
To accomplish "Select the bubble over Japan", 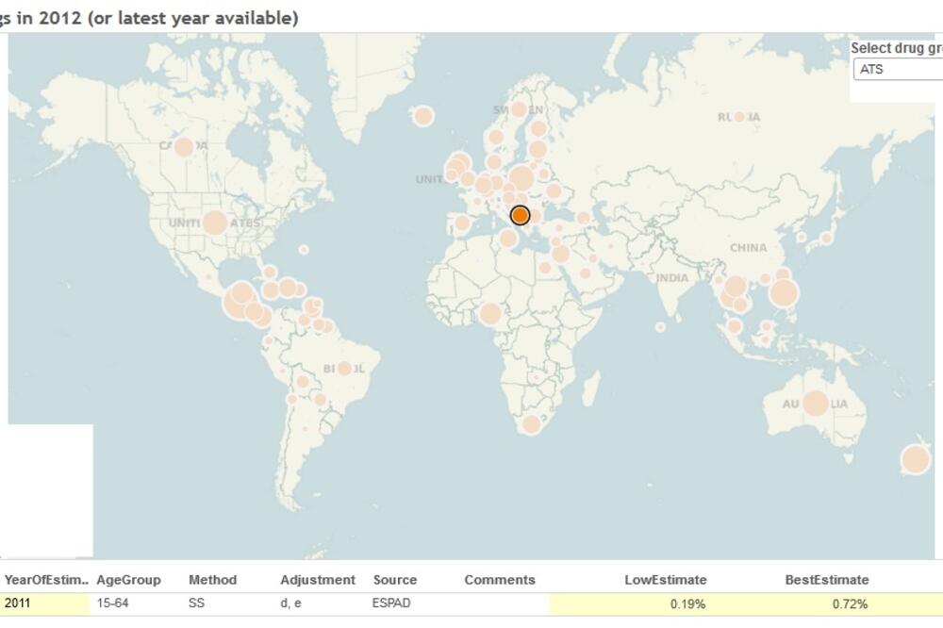I will 826,239.
